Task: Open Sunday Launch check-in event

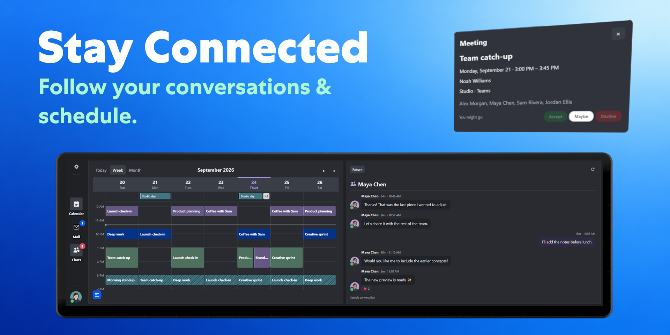Action: coord(122,211)
